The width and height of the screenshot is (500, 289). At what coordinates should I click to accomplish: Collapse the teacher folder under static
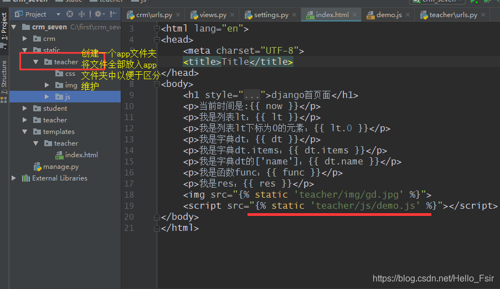pyautogui.click(x=35, y=62)
